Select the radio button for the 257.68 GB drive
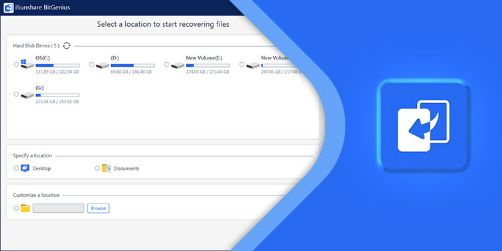The height and width of the screenshot is (251, 502). pos(242,64)
